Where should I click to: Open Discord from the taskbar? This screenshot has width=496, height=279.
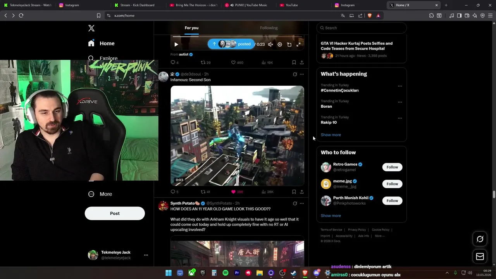[317, 273]
